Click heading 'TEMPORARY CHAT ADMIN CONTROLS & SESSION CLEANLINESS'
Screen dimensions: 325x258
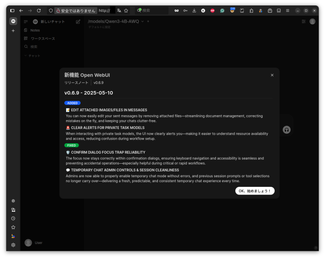pyautogui.click(x=125, y=170)
